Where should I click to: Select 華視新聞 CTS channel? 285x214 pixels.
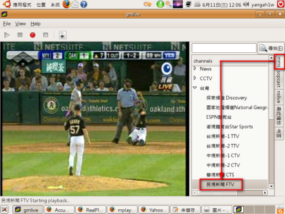click(220, 175)
